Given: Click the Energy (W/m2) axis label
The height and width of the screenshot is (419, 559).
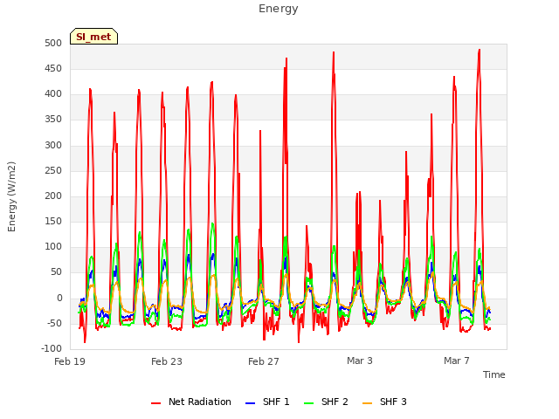Looking at the screenshot, I should click(x=11, y=196).
